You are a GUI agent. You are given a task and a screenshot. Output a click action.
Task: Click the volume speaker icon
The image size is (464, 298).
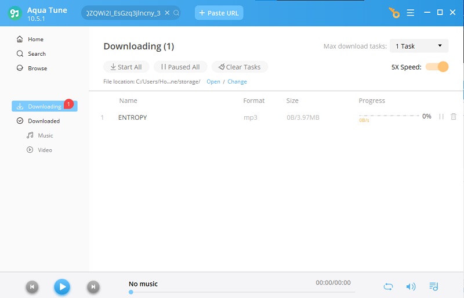tap(411, 286)
